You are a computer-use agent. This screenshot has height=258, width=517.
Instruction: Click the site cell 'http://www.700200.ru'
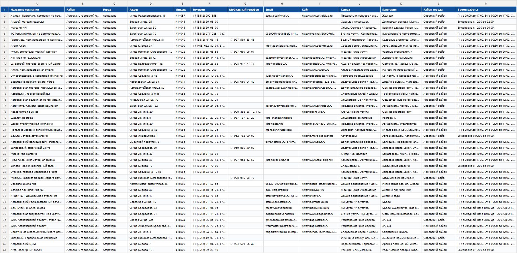[320, 70]
